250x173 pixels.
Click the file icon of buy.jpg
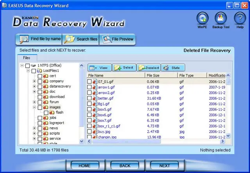pos(95,132)
